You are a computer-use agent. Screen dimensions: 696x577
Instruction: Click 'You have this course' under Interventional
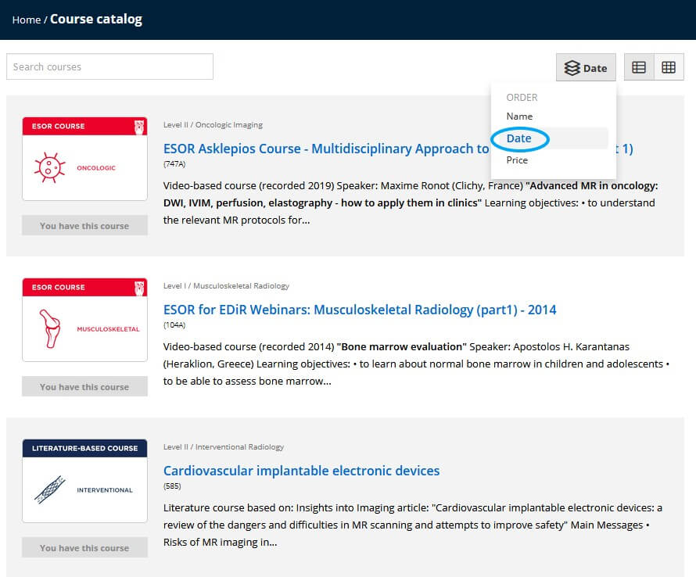(x=84, y=548)
